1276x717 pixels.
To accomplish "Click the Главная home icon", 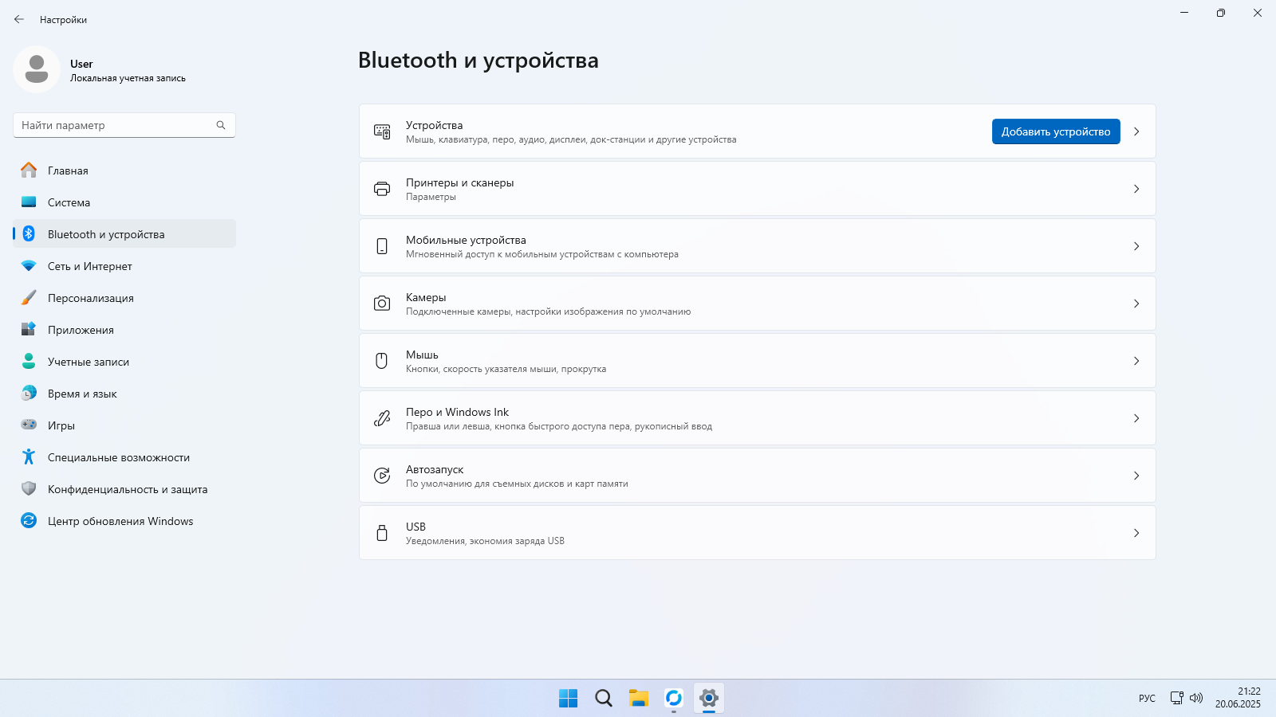I will 29,170.
